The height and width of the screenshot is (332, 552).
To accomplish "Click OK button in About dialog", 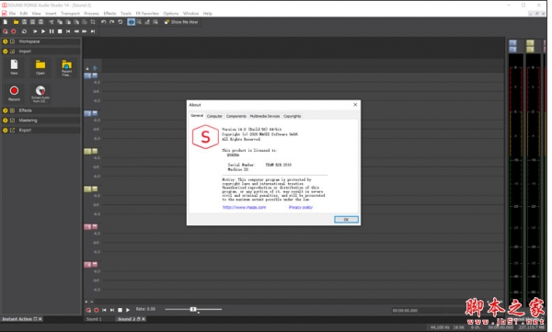I will pos(346,219).
